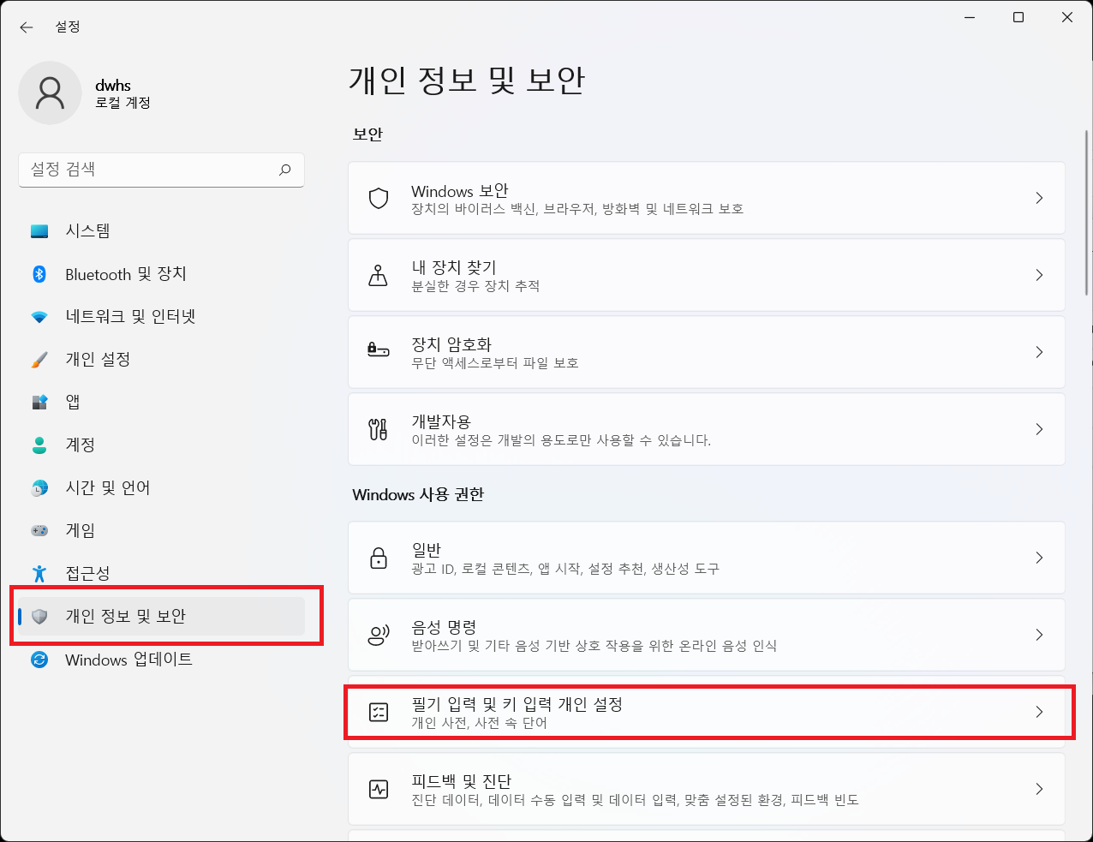This screenshot has width=1093, height=842.
Task: Click the 로컬 계정 text
Action: (123, 103)
